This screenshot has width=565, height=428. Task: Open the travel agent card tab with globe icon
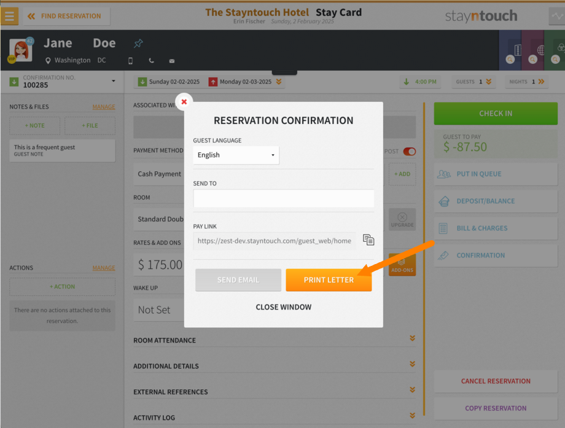(533, 50)
